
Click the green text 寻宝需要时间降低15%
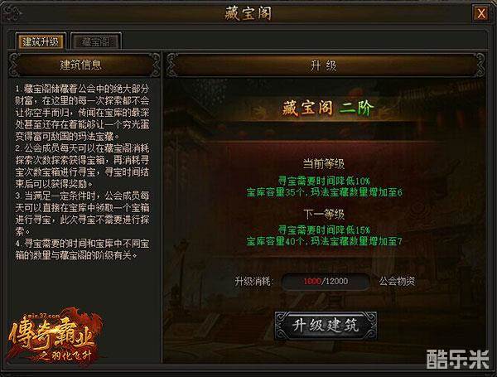(324, 230)
